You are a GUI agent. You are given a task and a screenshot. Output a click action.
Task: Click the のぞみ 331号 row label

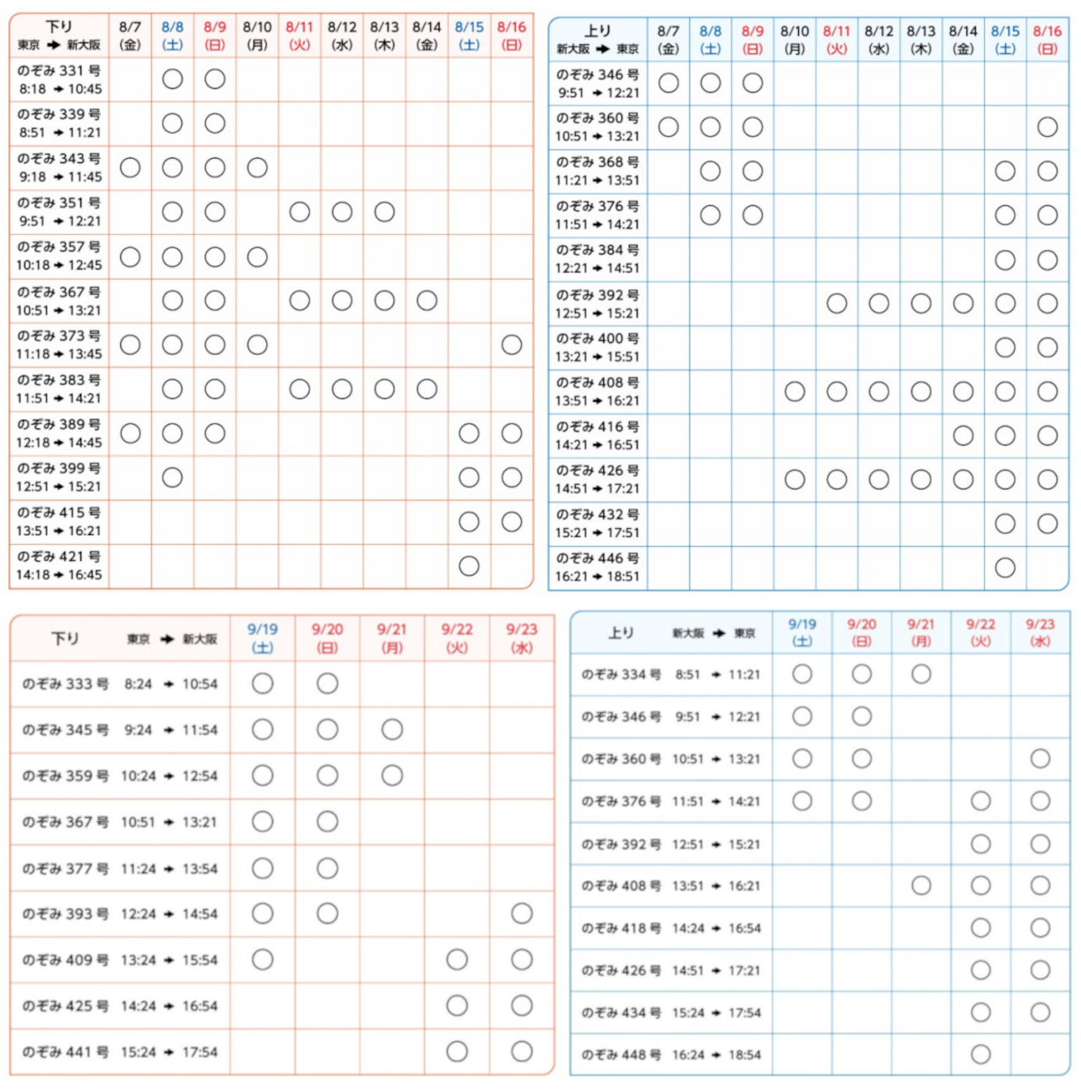[x=59, y=79]
